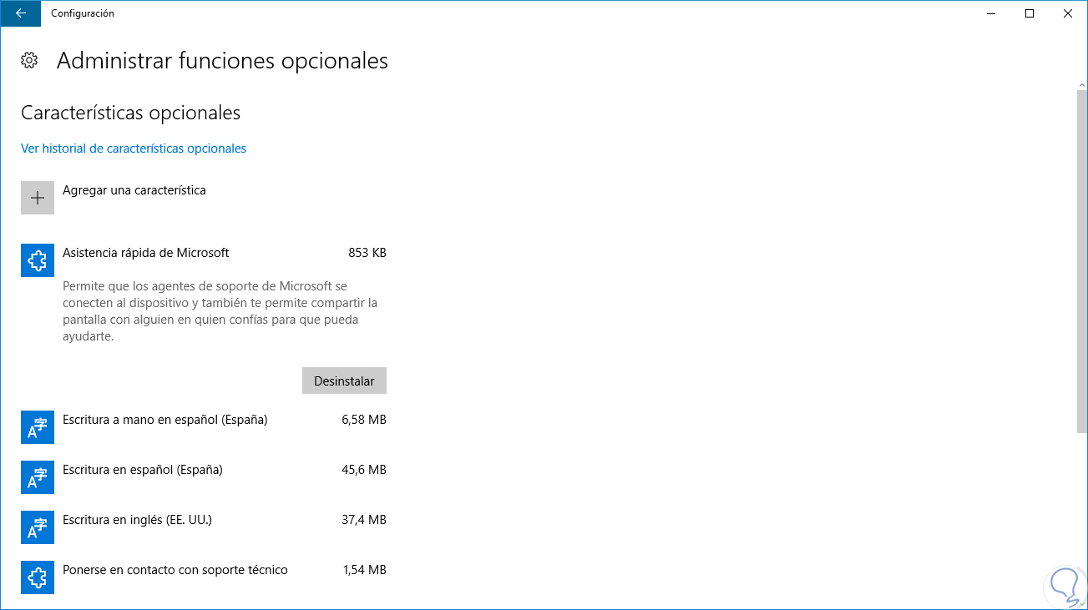Click the scrollbar up arrow
The height and width of the screenshot is (610, 1088).
point(1081,86)
